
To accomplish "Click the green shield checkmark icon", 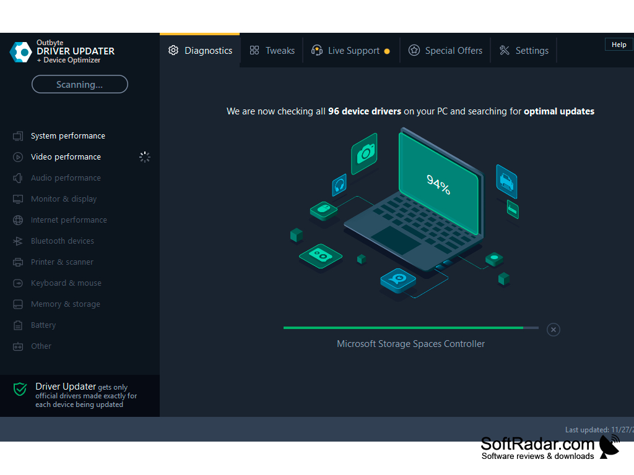I will [x=20, y=390].
